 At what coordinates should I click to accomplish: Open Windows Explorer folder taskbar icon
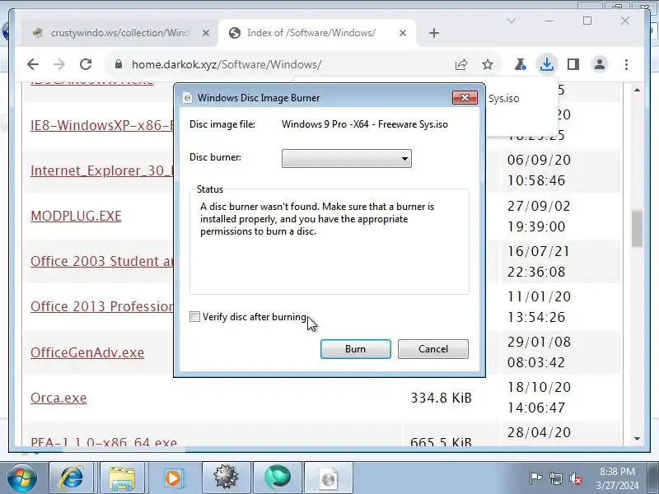(122, 478)
